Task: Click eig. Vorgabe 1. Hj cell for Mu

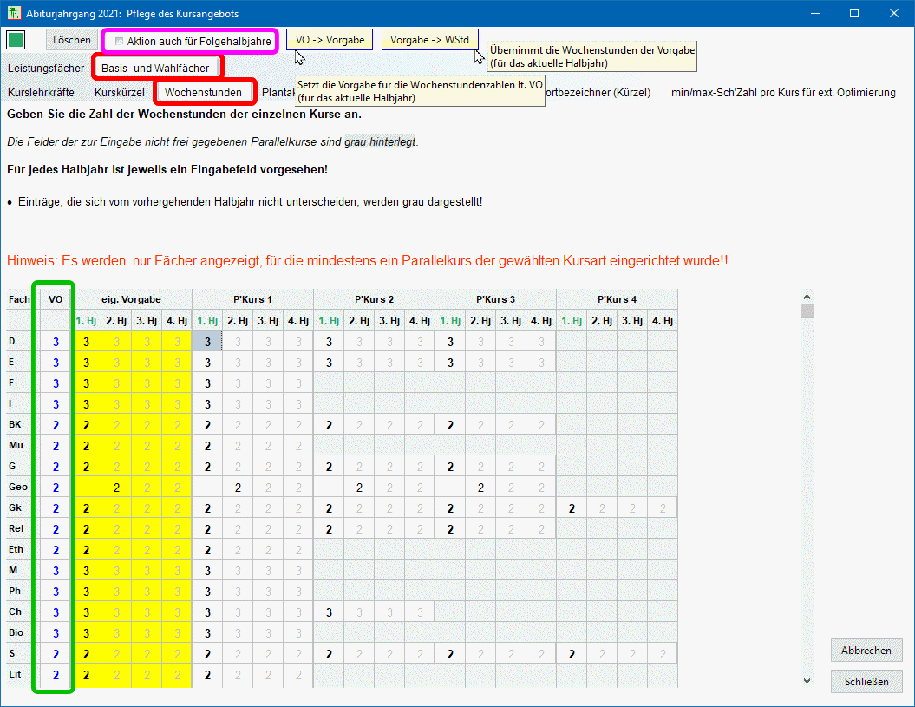Action: pyautogui.click(x=86, y=446)
